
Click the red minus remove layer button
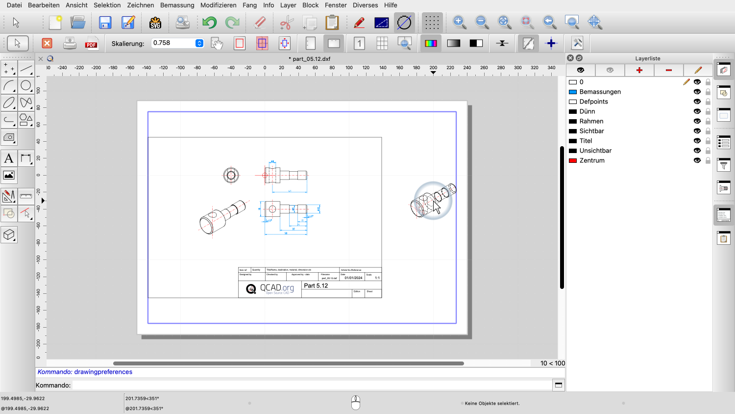tap(668, 70)
